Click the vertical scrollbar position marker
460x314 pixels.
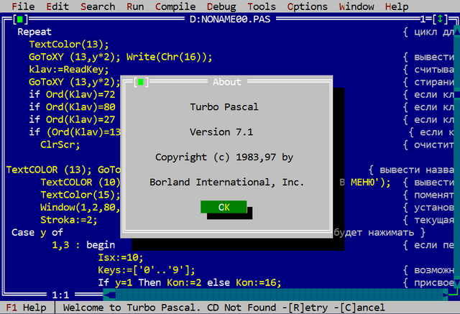457,94
